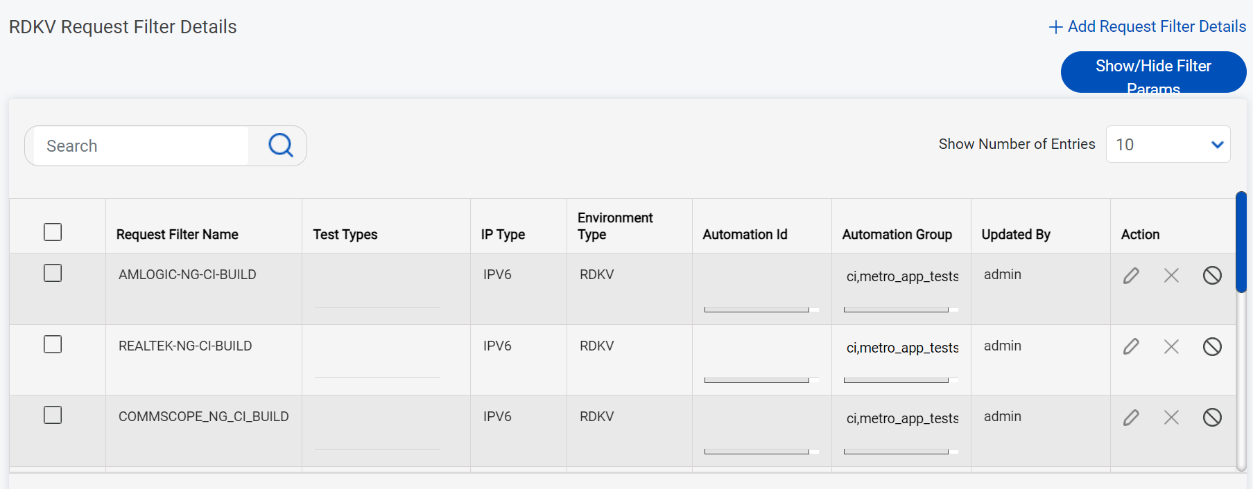Click Add Request Filter Details link

click(x=1148, y=26)
